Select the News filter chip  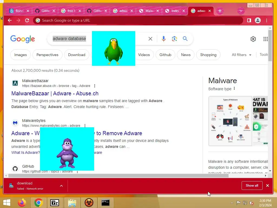click(186, 55)
